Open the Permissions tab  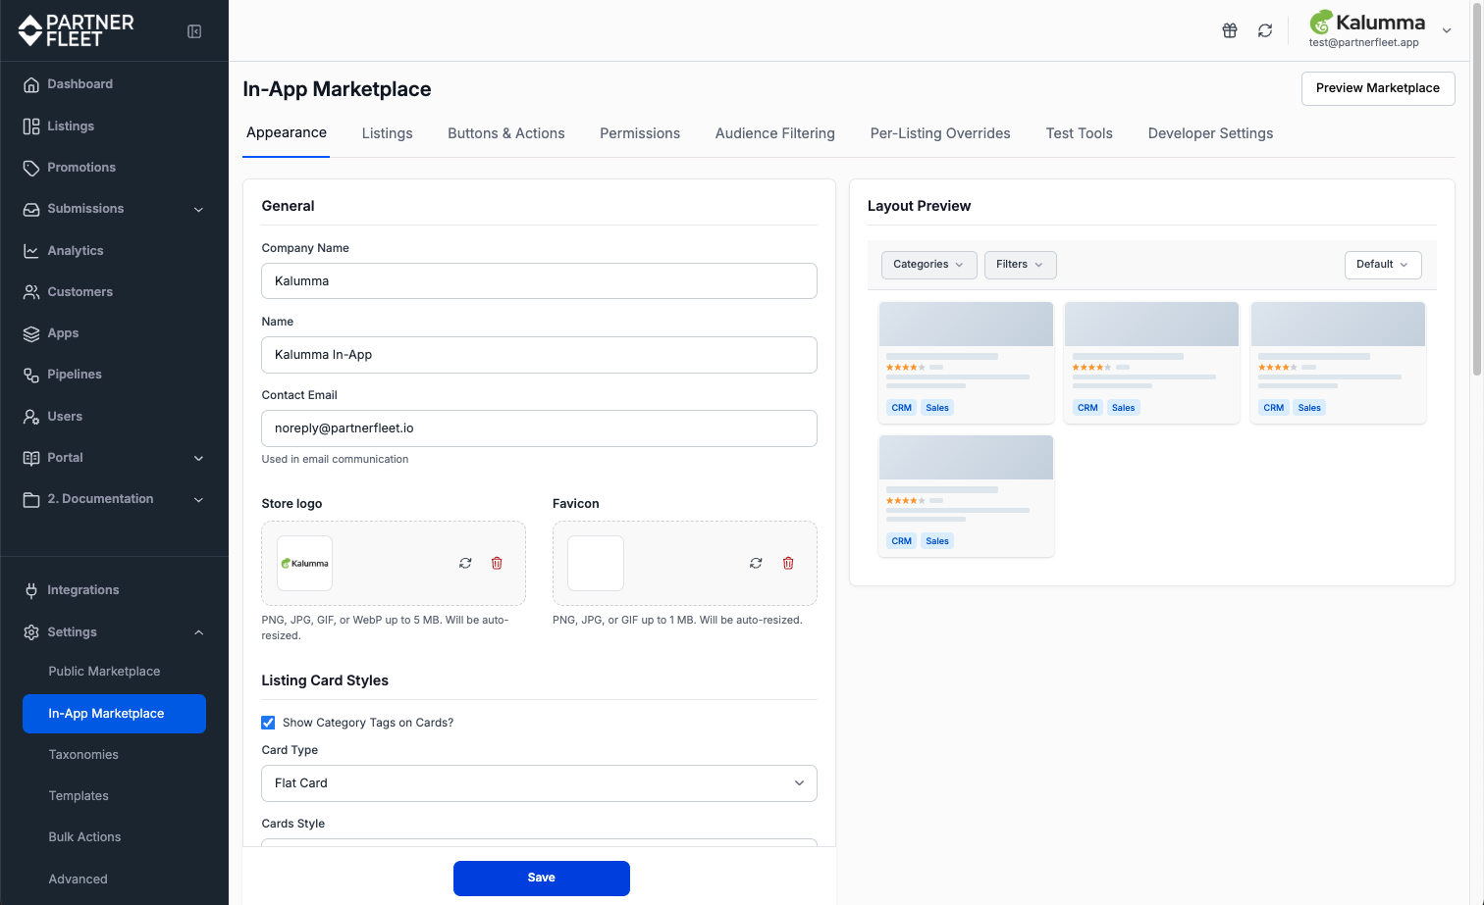[x=640, y=133]
